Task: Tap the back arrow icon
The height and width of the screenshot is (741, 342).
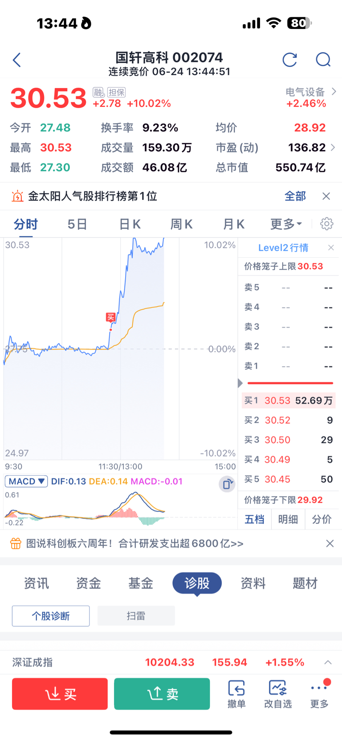Action: point(17,60)
